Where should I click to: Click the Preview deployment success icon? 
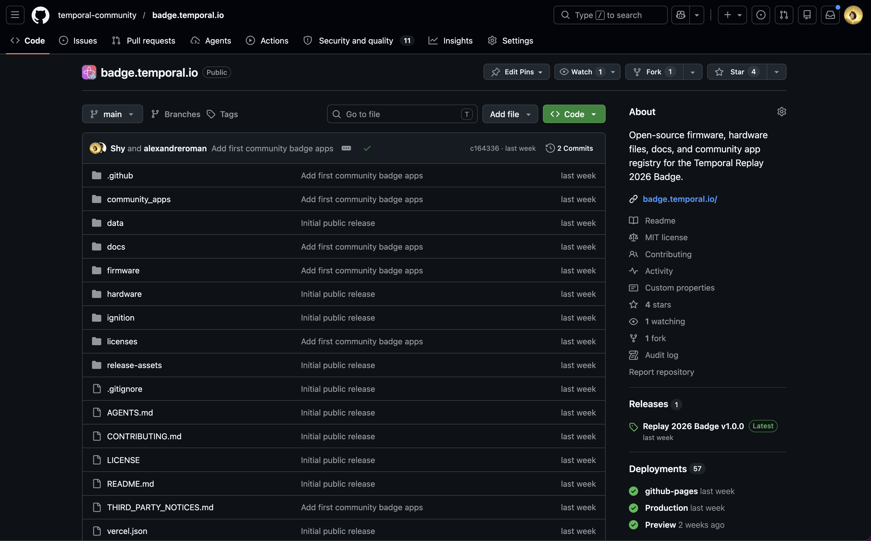tap(633, 525)
